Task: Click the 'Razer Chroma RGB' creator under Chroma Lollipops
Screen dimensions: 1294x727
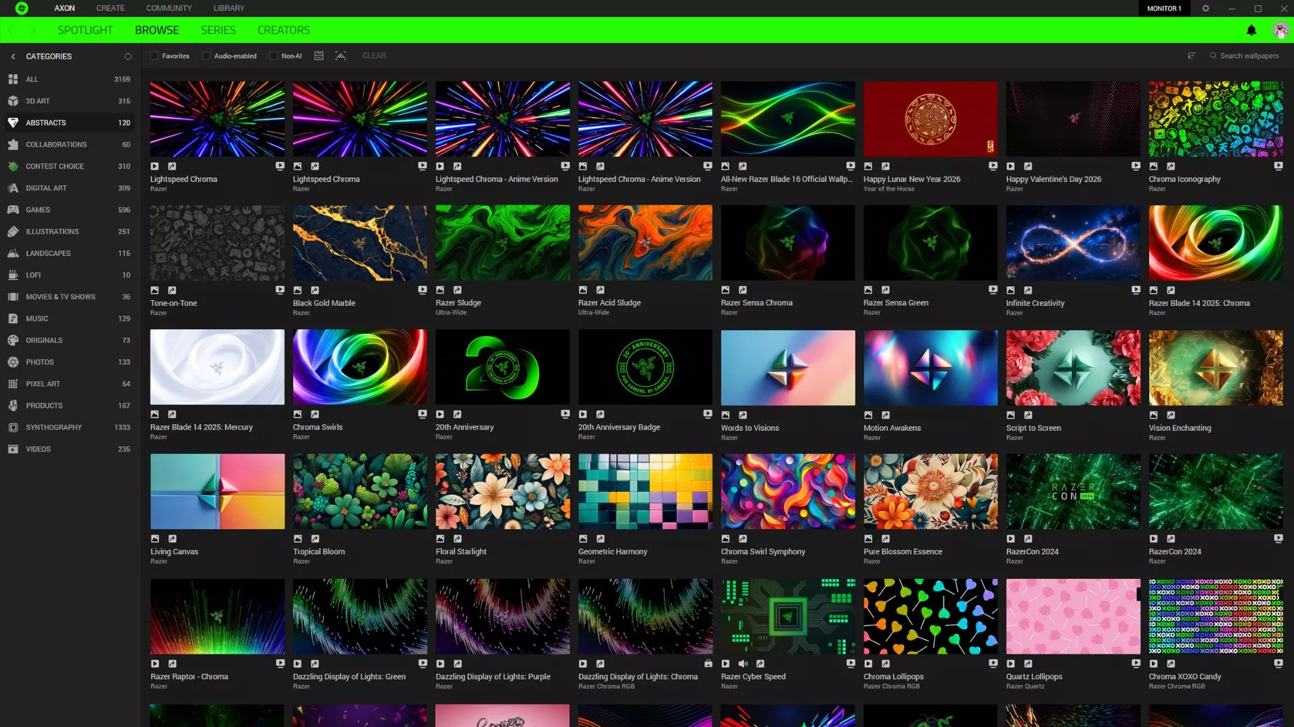Action: pos(891,687)
